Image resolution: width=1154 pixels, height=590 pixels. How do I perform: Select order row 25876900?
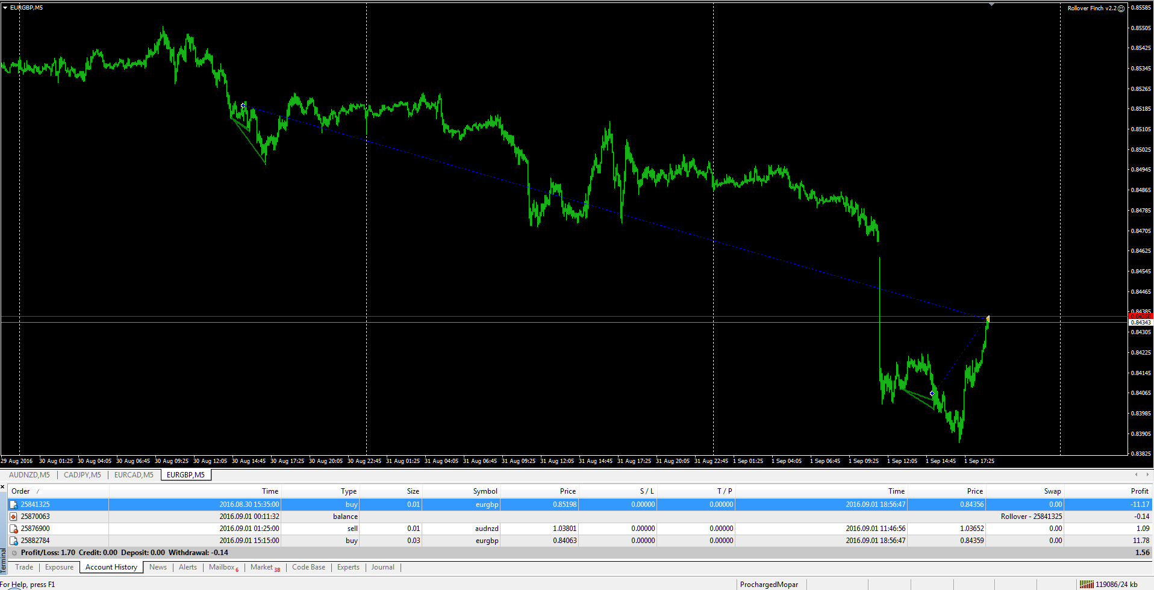pos(580,529)
